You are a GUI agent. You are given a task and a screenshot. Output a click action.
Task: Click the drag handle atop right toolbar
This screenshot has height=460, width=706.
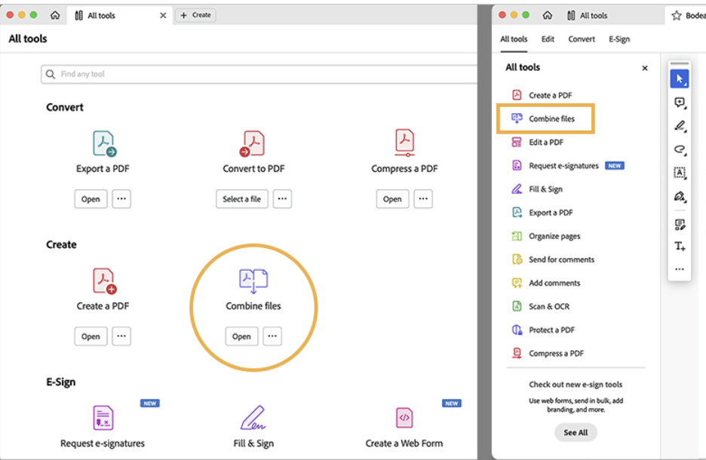pyautogui.click(x=680, y=63)
